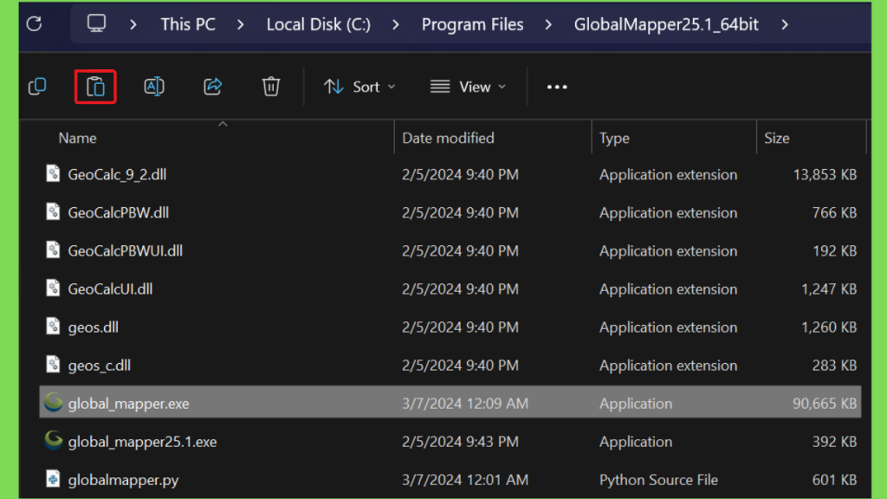This screenshot has height=499, width=887.
Task: Select the global_mapper.exe file
Action: pos(128,404)
